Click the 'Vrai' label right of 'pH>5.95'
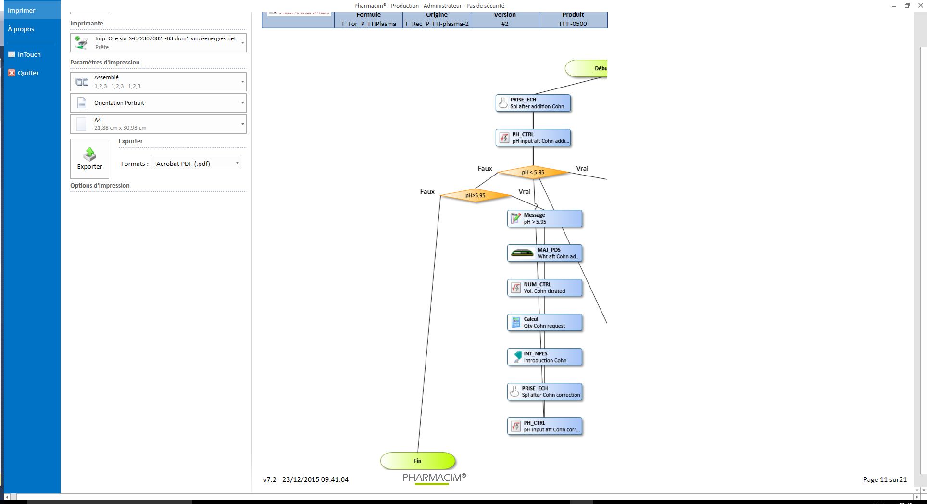The height and width of the screenshot is (504, 927). pyautogui.click(x=525, y=192)
